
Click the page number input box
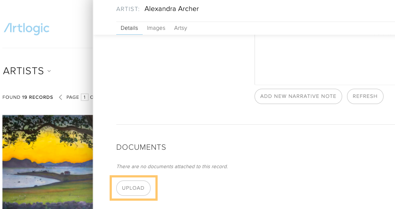[85, 97]
